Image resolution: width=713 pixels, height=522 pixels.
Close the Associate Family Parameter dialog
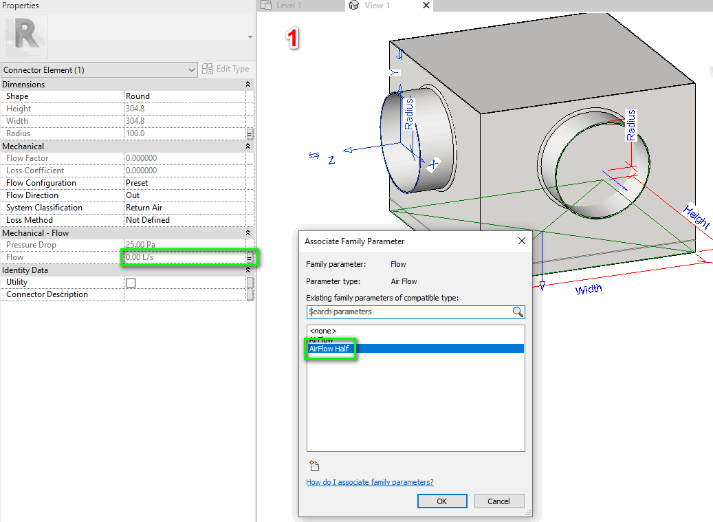point(522,241)
